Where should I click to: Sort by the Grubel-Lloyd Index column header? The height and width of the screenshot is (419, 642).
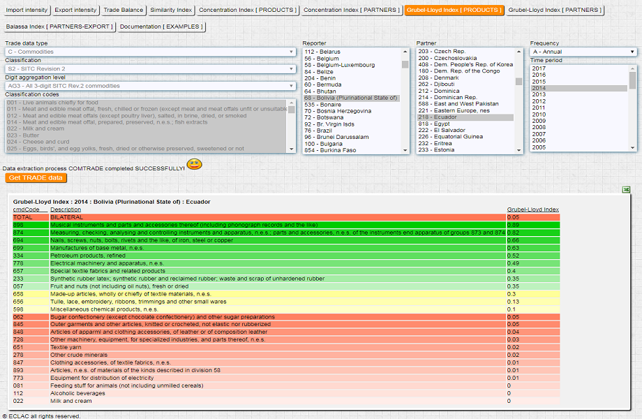click(x=532, y=209)
